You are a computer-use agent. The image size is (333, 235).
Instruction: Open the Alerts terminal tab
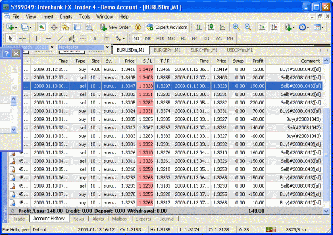pyautogui.click(x=98, y=219)
